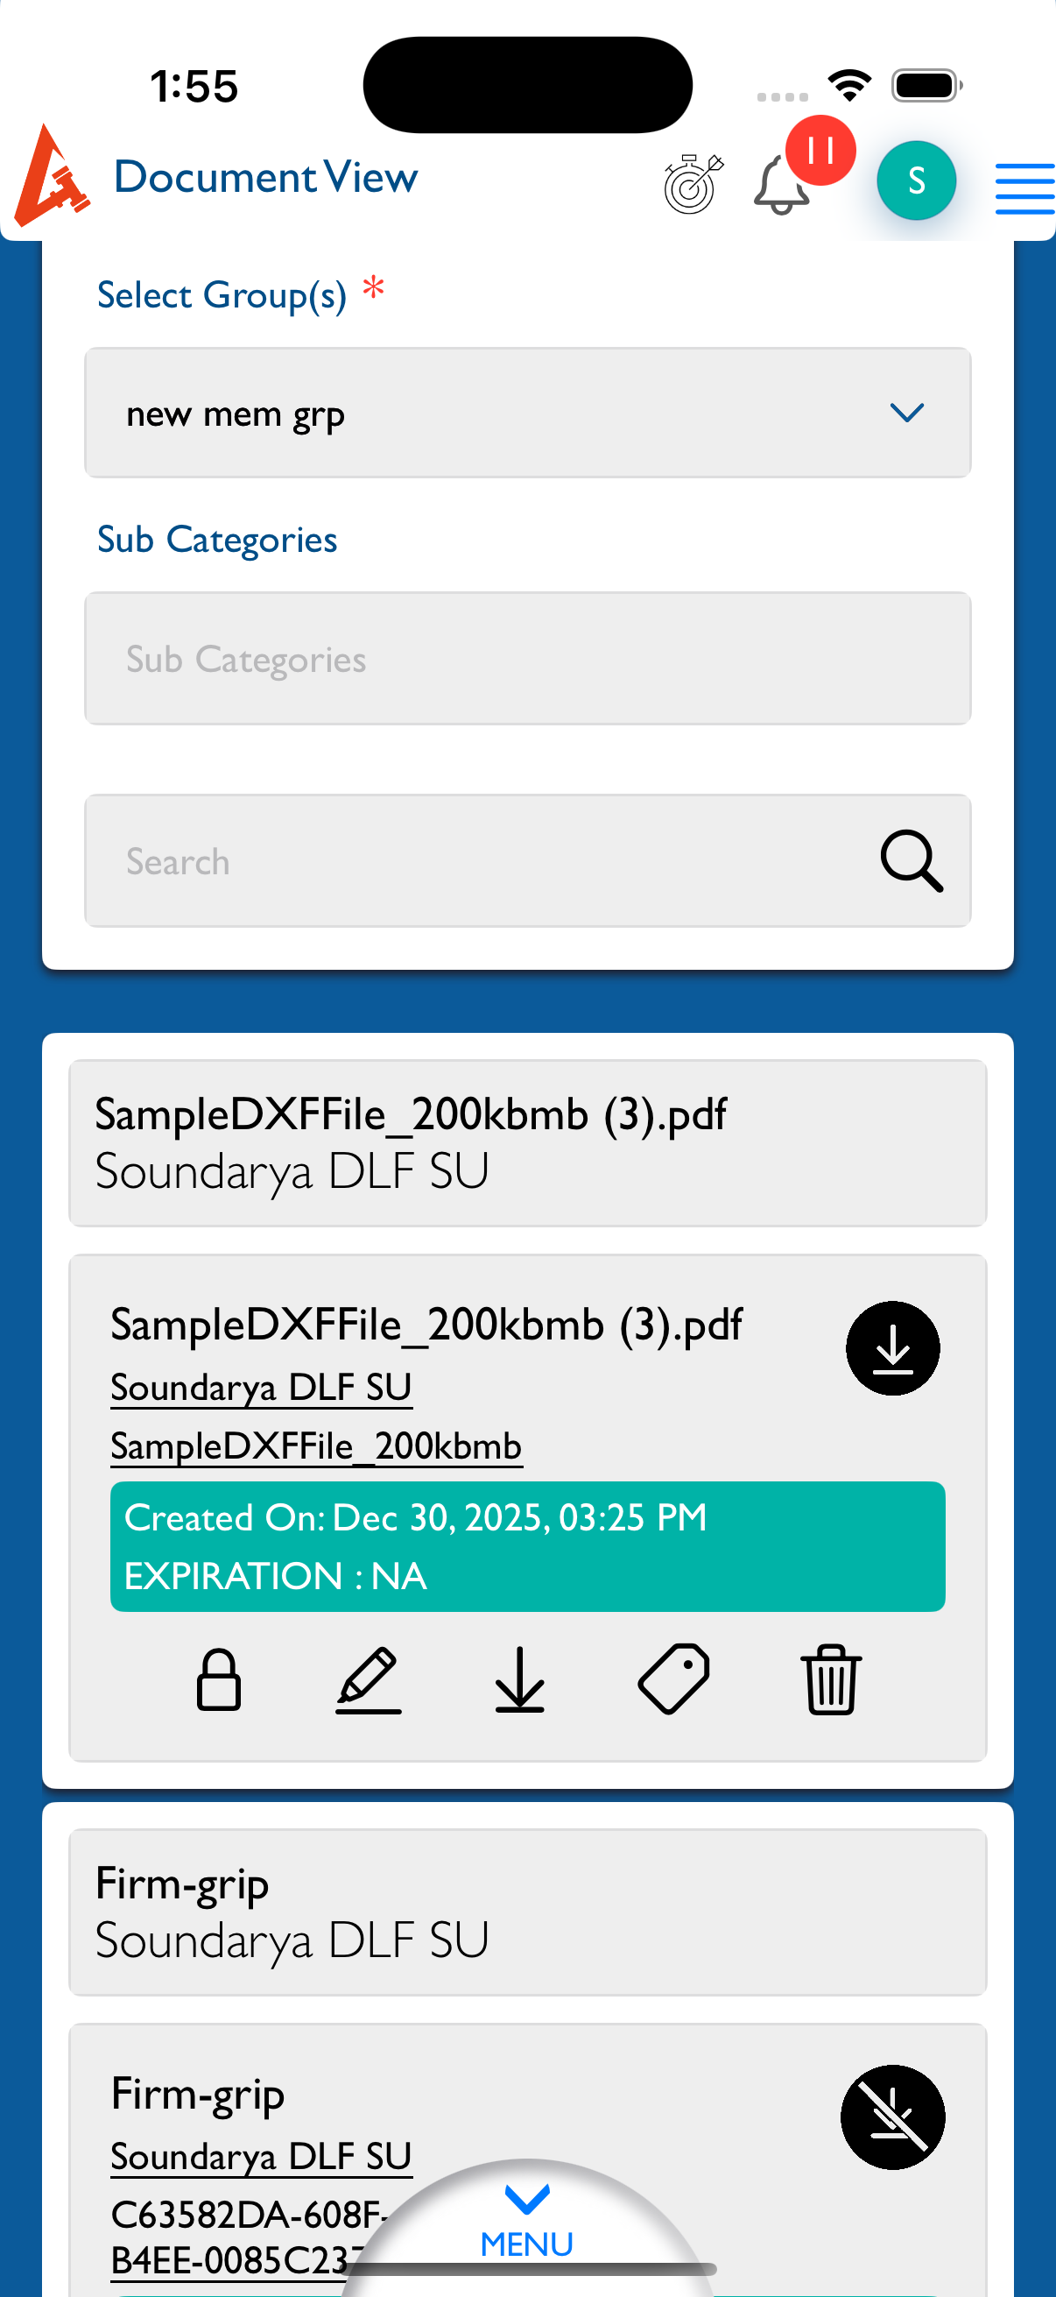The width and height of the screenshot is (1056, 2297).
Task: Tap the goal target stopwatch icon
Action: tap(693, 184)
